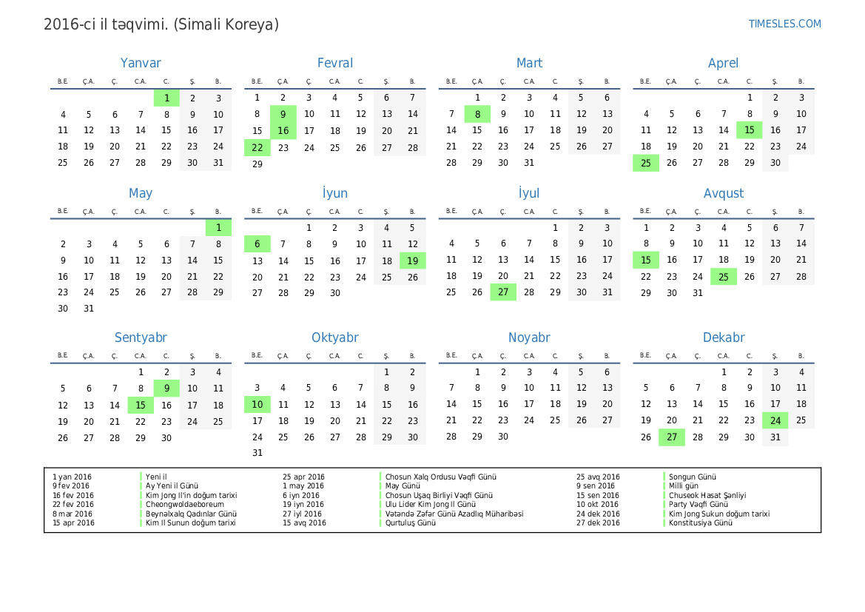This screenshot has height=612, width=865.
Task: Click highlighted July 27 holiday
Action: coord(503,292)
